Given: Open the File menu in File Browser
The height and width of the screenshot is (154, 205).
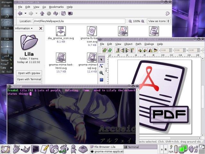Looking at the screenshot, I should click(x=20, y=7).
